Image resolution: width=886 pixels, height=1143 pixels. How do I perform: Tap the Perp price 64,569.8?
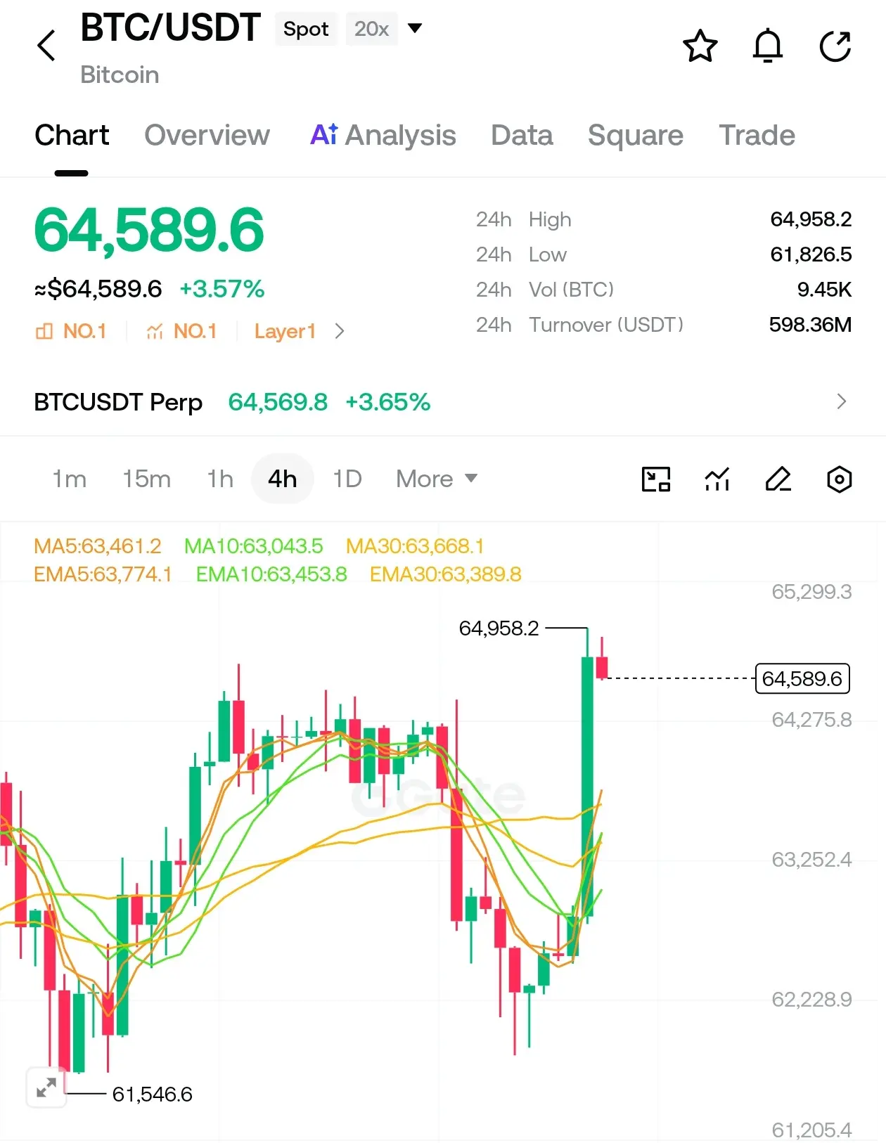coord(278,402)
